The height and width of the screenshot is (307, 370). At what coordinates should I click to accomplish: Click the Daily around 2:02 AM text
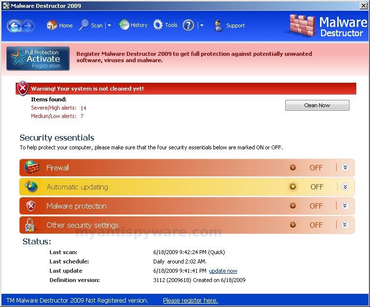pyautogui.click(x=180, y=261)
